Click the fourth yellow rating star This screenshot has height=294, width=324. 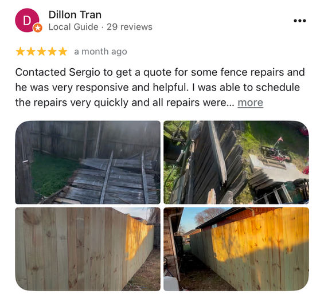(52, 52)
